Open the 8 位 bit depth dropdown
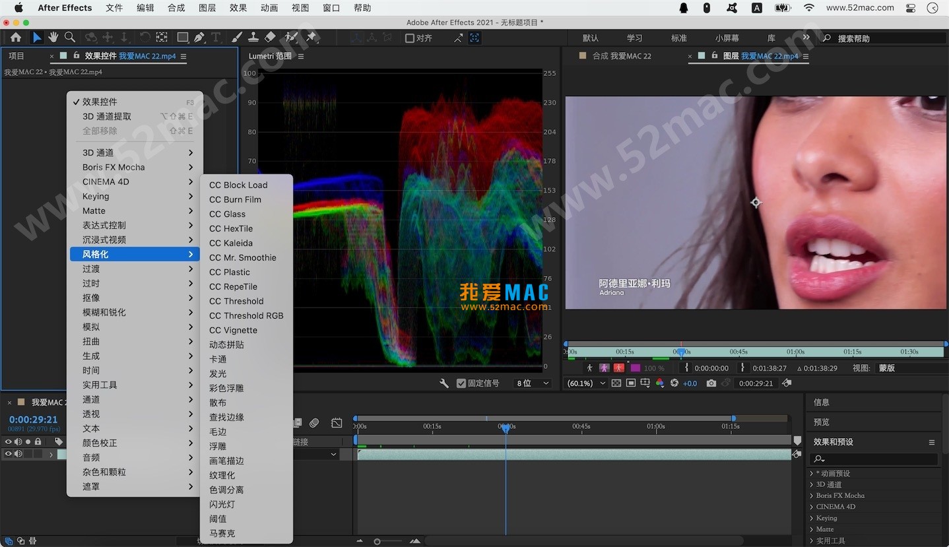 pyautogui.click(x=533, y=383)
